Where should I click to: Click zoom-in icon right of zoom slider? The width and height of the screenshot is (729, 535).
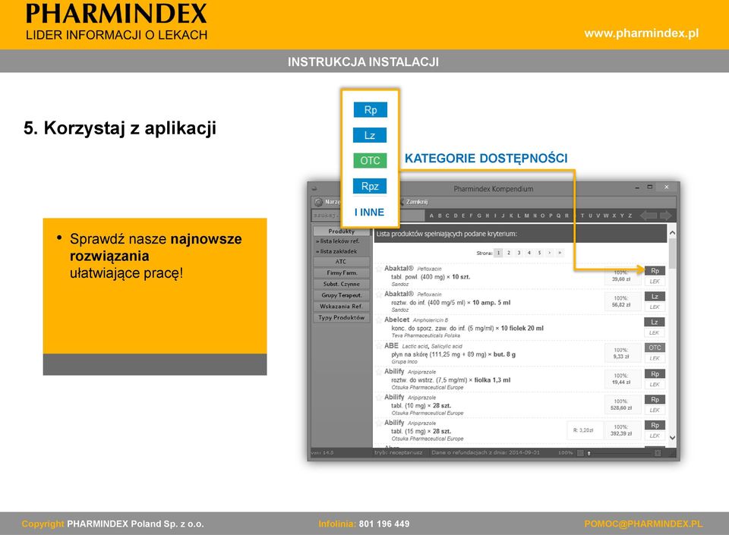658,453
